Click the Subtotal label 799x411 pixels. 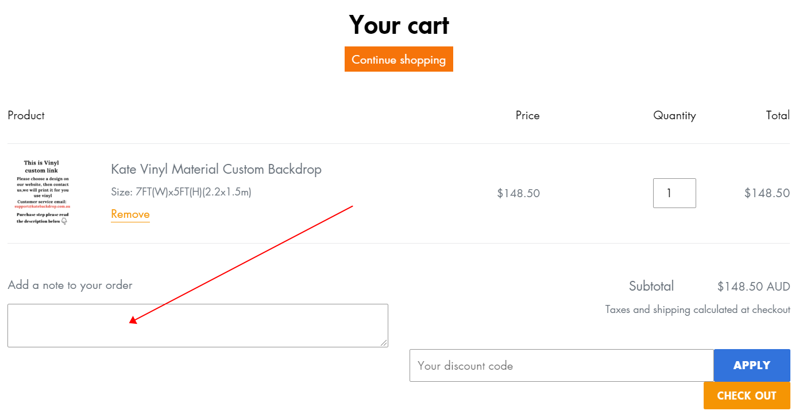(x=651, y=286)
